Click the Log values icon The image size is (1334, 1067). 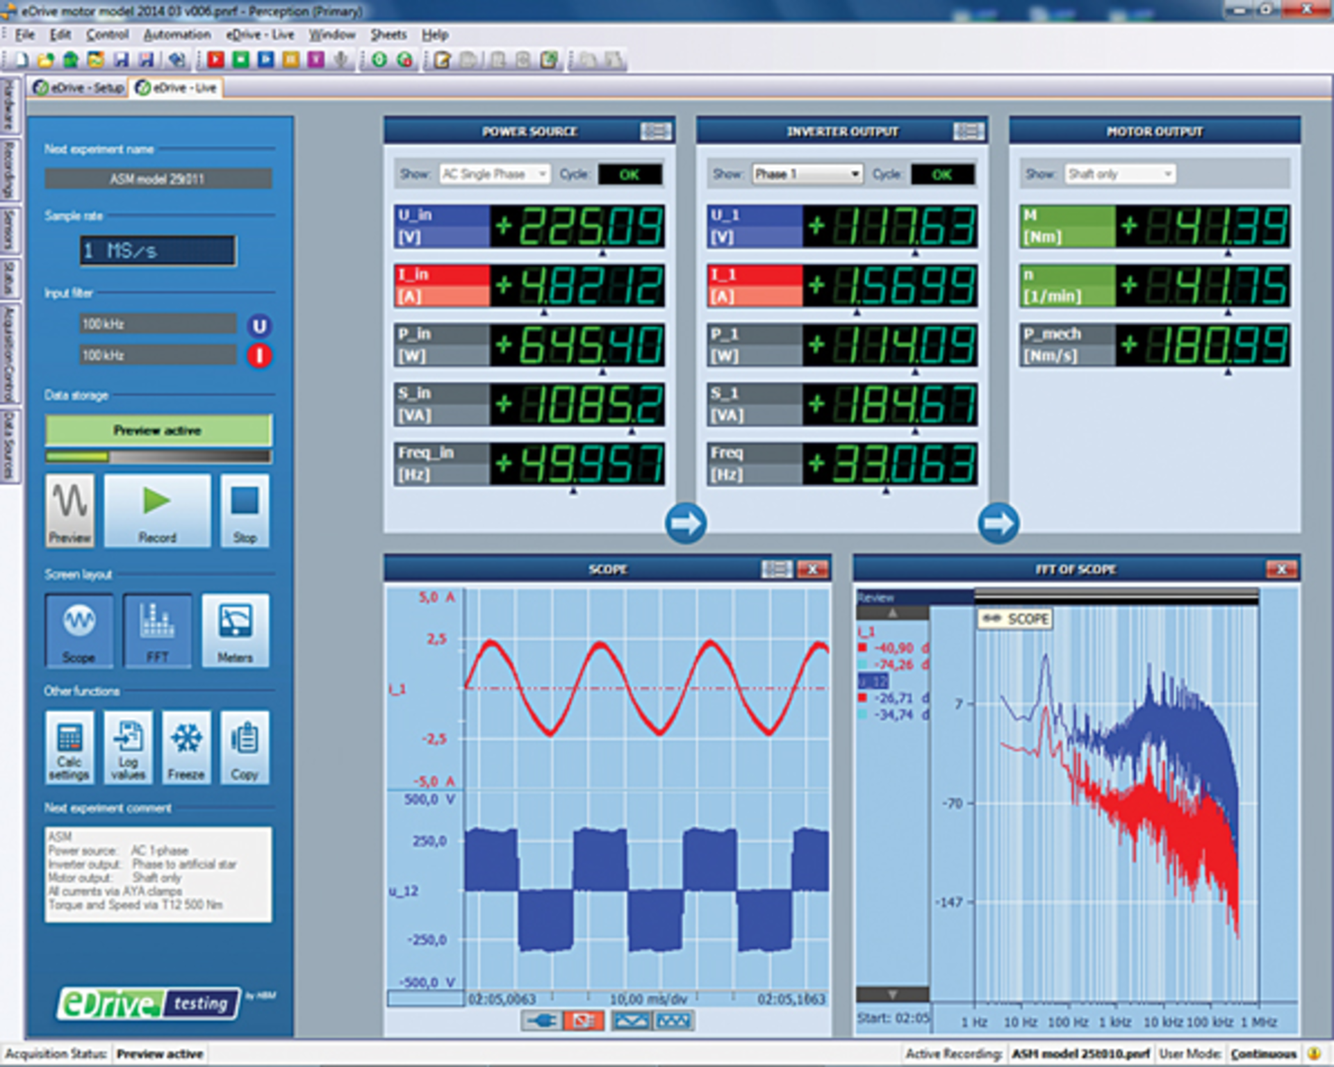pos(128,748)
